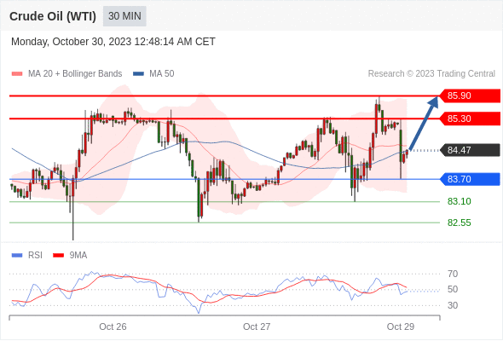503x341 pixels.
Task: Select the 84.47 current price tag
Action: click(469, 150)
